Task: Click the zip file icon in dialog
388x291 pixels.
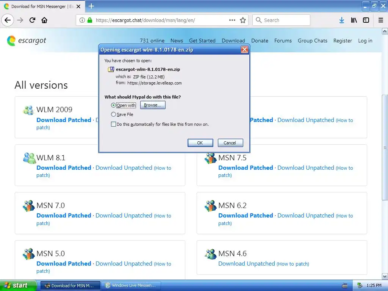Action: tap(111, 69)
